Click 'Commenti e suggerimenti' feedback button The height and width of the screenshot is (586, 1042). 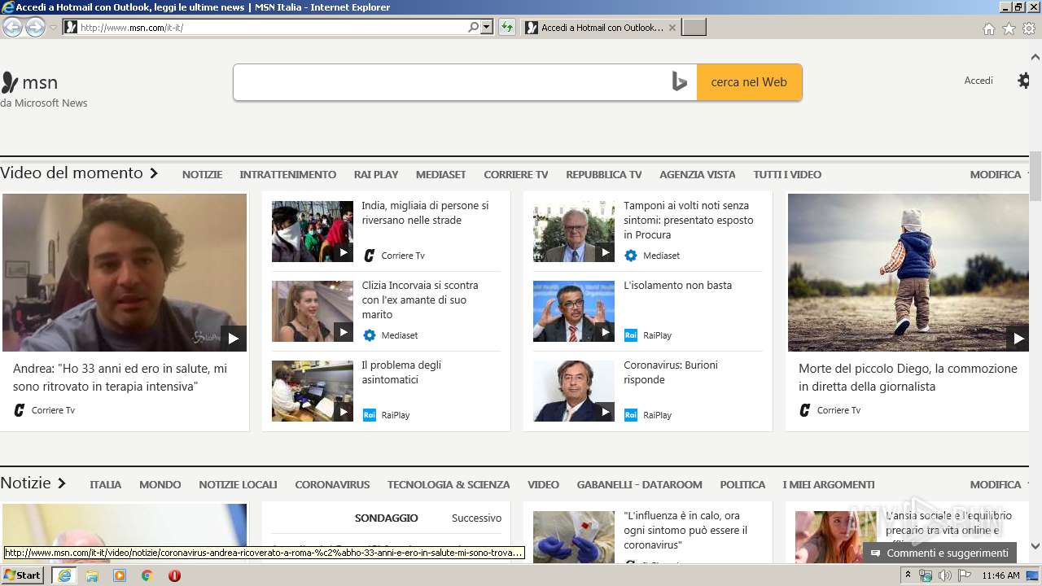click(x=939, y=553)
